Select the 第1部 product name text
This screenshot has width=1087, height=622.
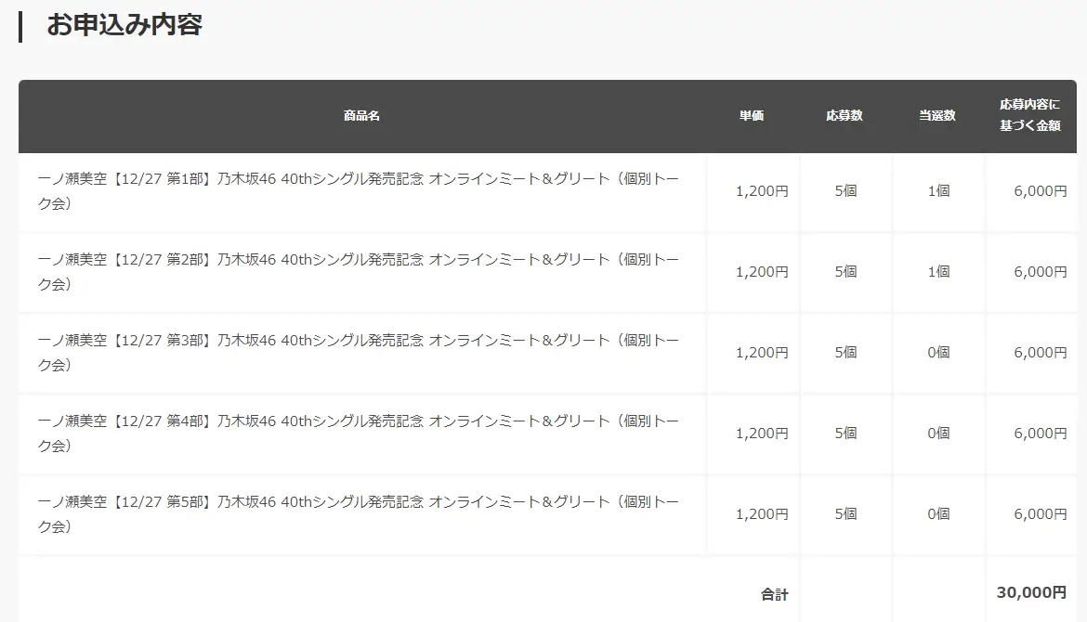[x=358, y=191]
